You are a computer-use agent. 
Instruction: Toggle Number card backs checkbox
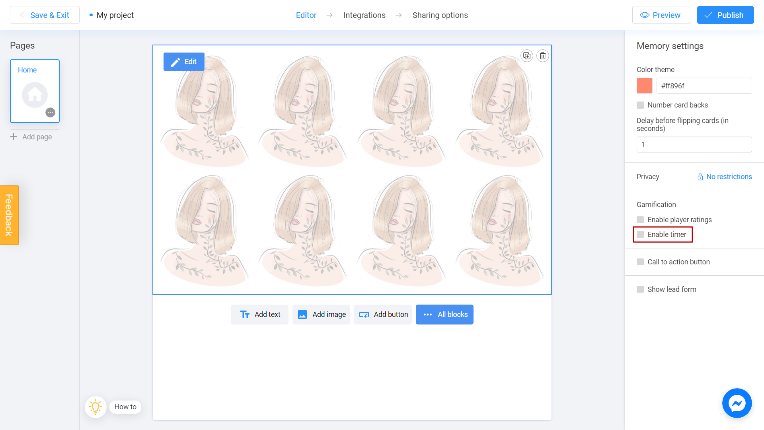coord(640,105)
